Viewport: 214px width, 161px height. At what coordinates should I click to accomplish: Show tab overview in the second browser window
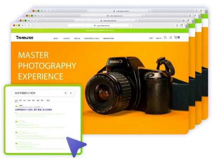[188, 20]
